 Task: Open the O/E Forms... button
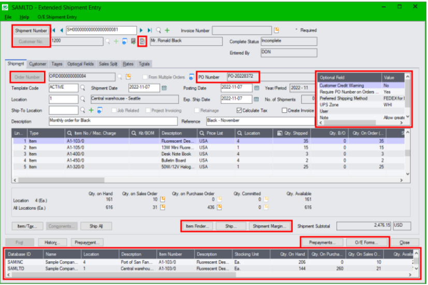pyautogui.click(x=366, y=243)
